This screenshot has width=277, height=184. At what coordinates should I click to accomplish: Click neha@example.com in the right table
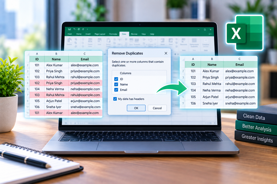(x=240, y=90)
